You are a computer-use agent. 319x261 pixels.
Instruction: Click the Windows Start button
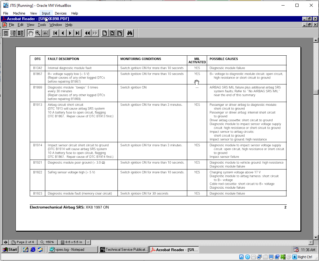click(10, 250)
